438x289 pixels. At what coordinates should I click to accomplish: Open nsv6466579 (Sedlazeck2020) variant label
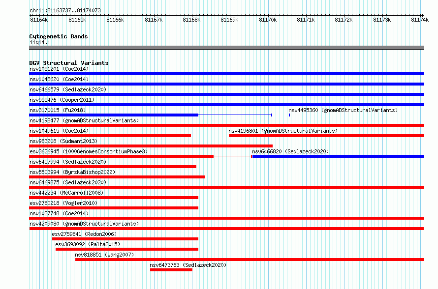68,89
